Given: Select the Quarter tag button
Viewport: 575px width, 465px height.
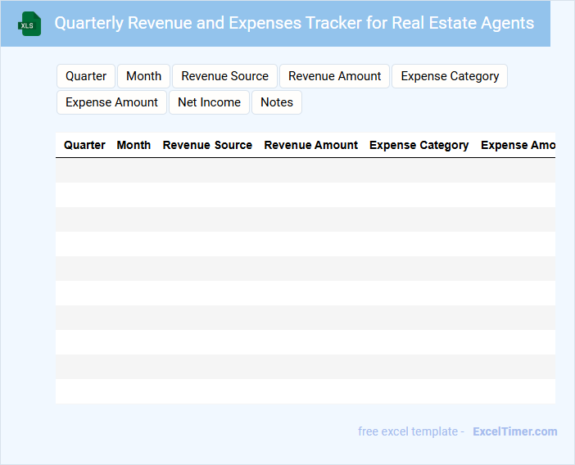Looking at the screenshot, I should [86, 76].
